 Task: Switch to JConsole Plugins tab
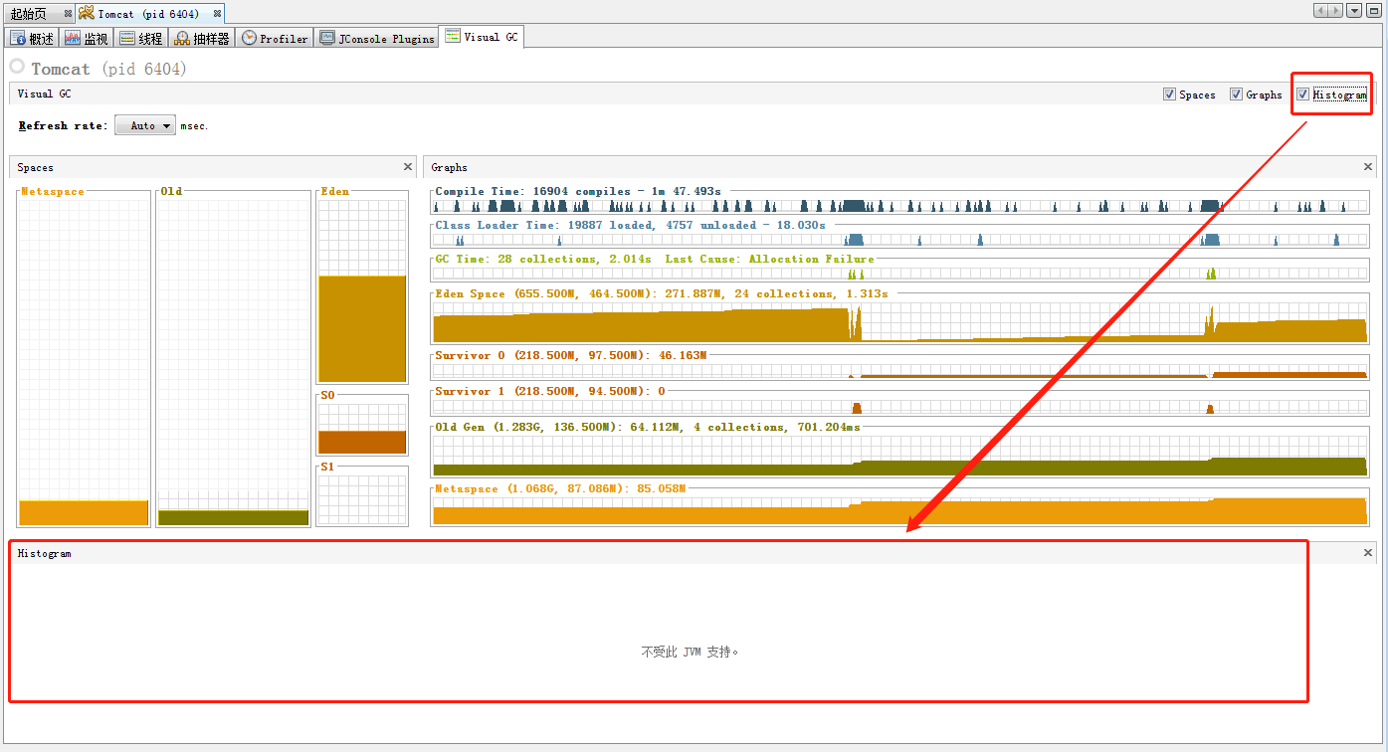(378, 39)
